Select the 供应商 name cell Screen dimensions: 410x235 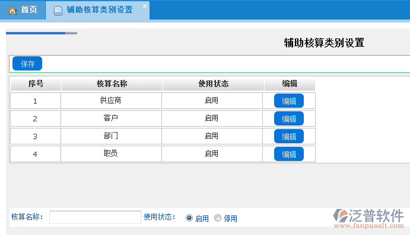pos(111,101)
